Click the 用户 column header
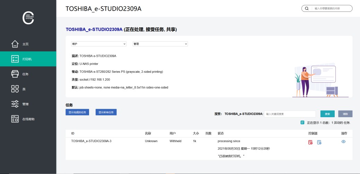Viewport: 360px width, 174px height. click(173, 133)
